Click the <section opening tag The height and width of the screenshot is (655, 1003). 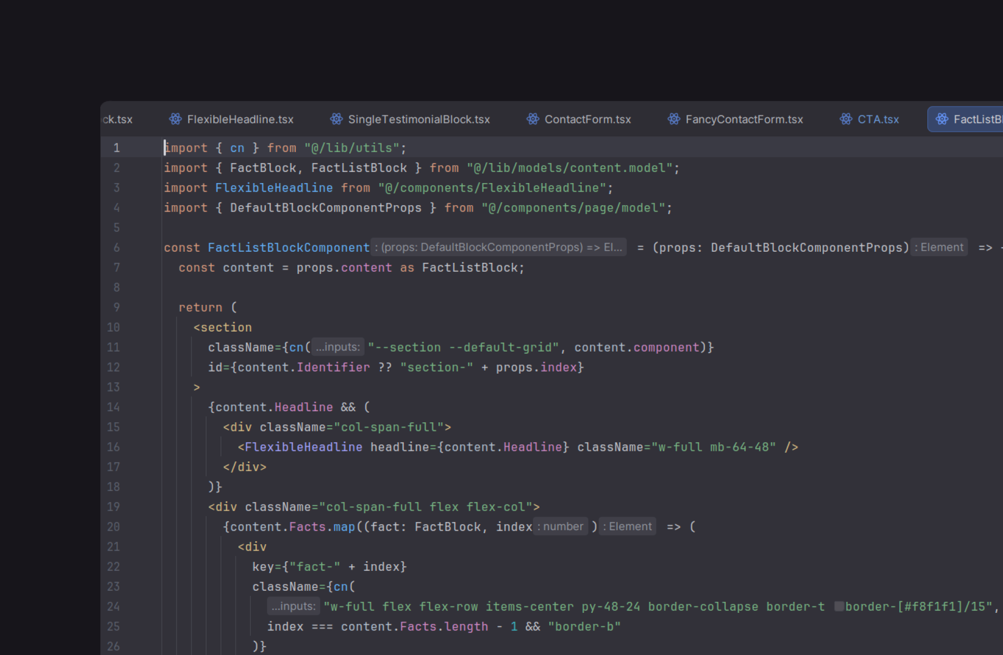[x=223, y=327]
